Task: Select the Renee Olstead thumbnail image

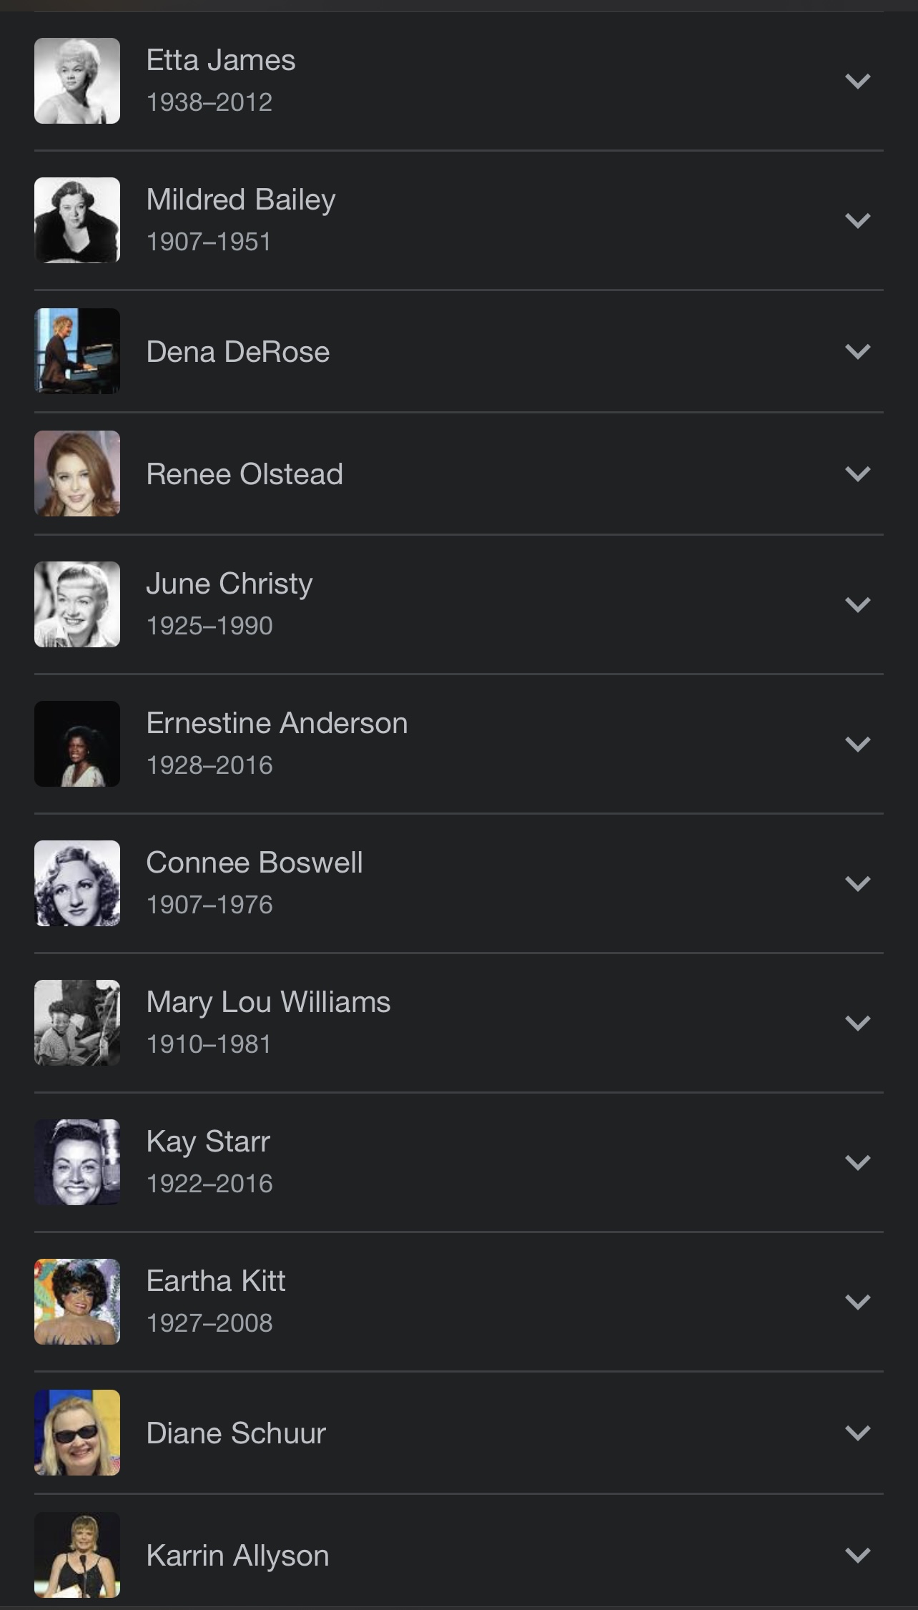Action: pyautogui.click(x=77, y=473)
